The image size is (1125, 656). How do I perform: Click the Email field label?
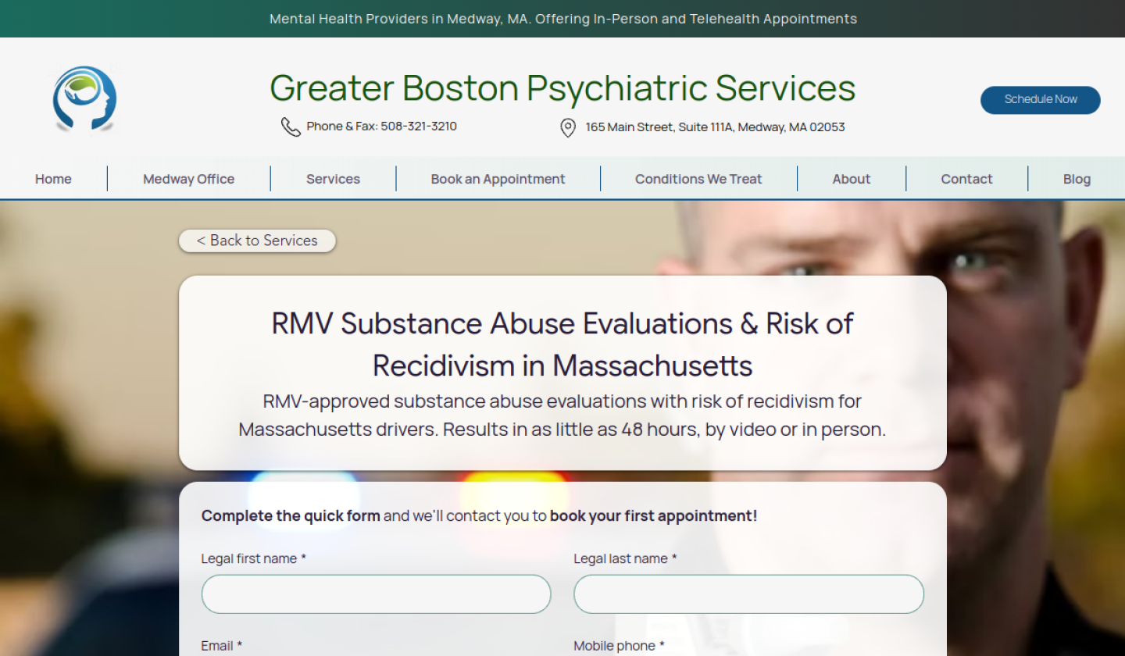click(x=222, y=646)
